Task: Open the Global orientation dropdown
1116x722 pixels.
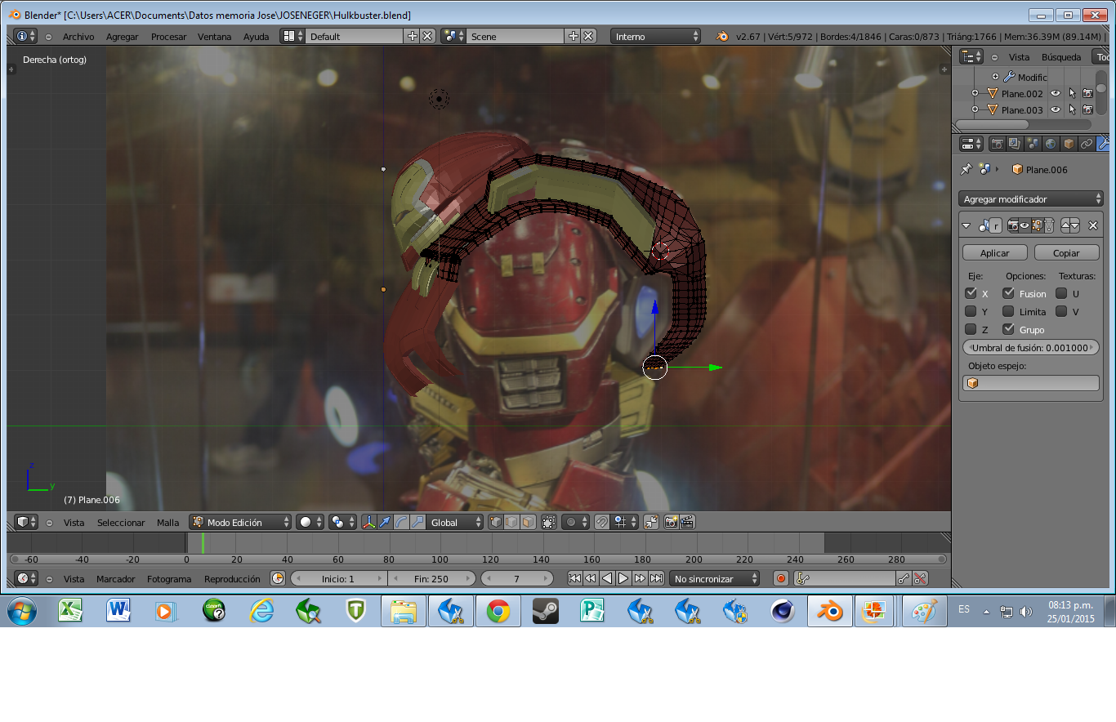Action: pyautogui.click(x=455, y=522)
